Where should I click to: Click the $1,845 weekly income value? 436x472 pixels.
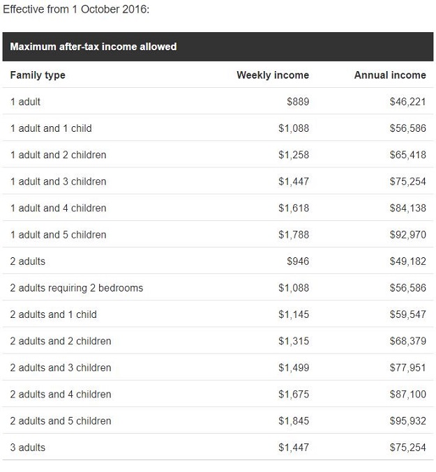(293, 421)
